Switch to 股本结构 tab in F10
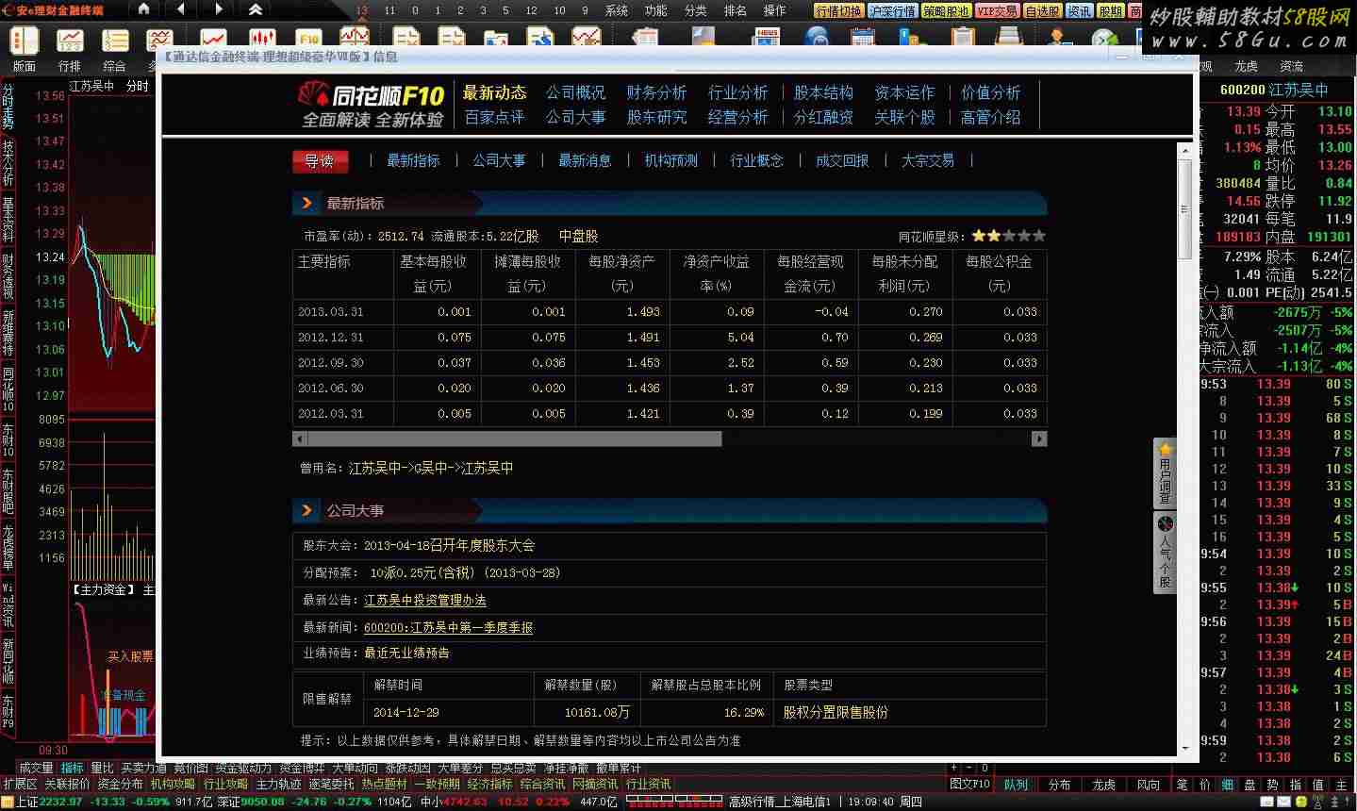 point(823,92)
